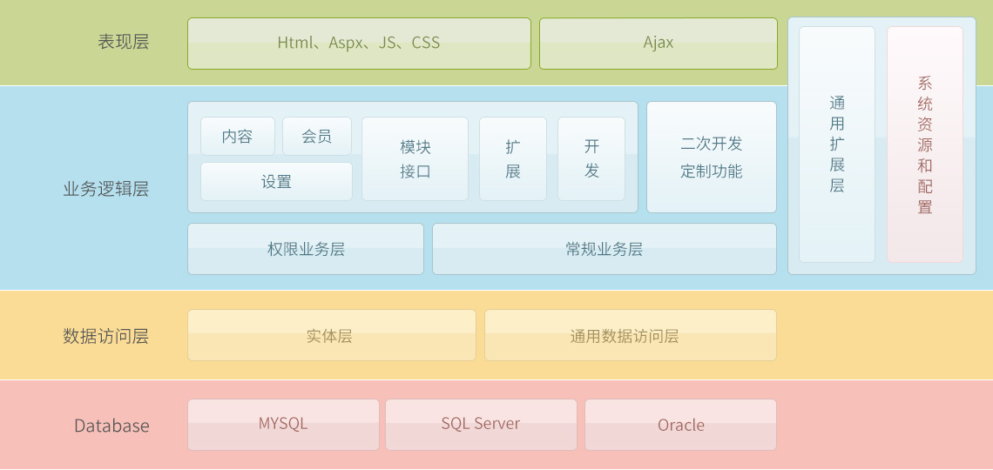Select the Ajax box

[x=658, y=44]
